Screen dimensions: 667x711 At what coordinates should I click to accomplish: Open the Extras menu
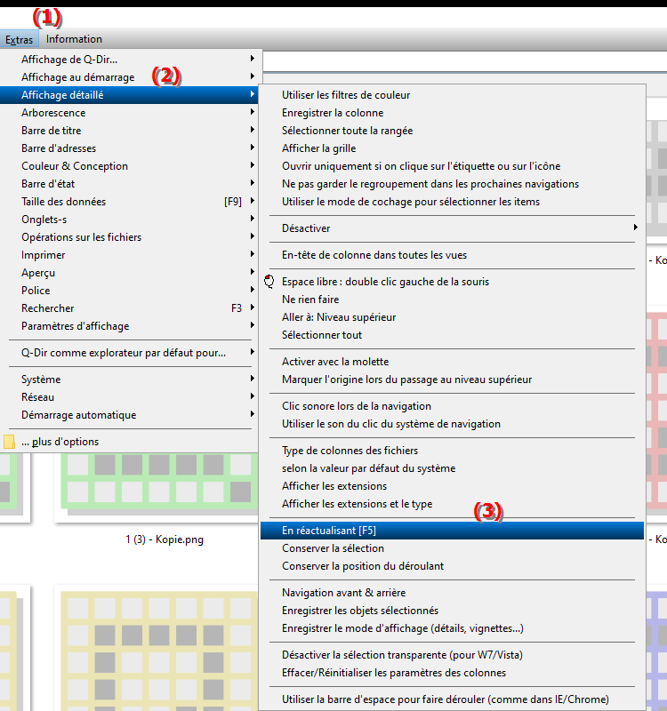pyautogui.click(x=19, y=39)
